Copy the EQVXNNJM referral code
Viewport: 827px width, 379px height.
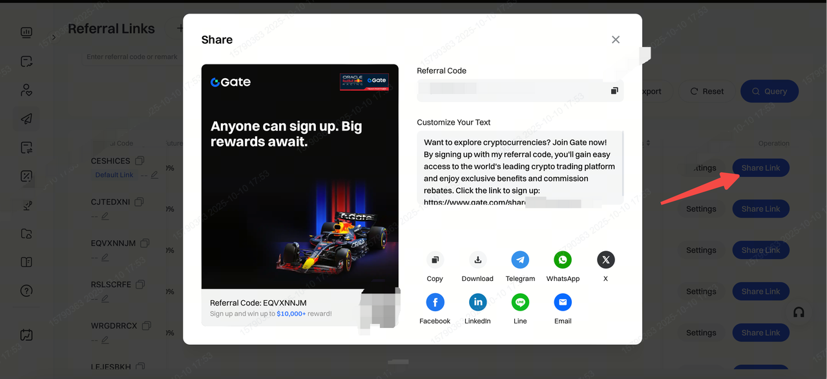pos(145,243)
